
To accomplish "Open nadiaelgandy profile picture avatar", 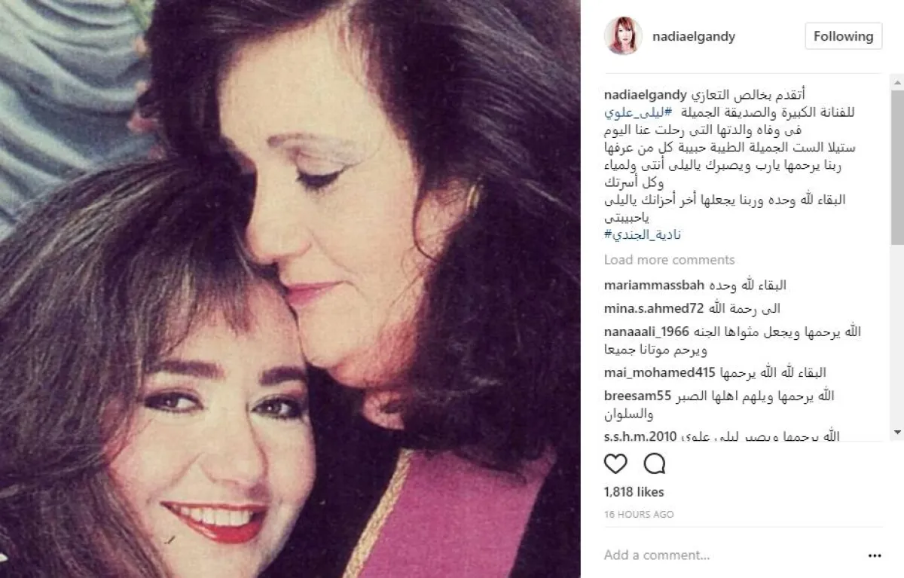I will tap(623, 36).
